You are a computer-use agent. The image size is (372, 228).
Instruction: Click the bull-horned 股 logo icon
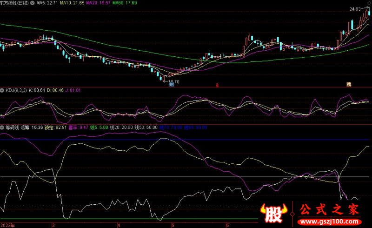point(274,213)
